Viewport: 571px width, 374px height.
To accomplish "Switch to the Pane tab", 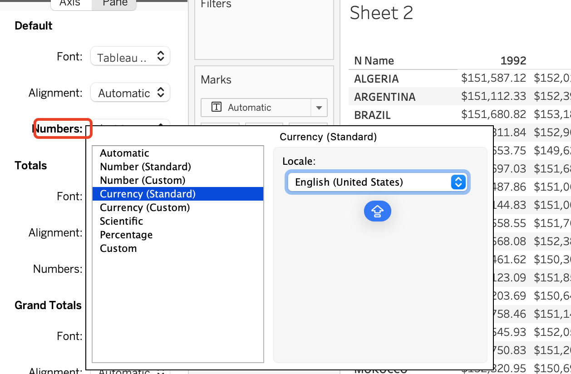I will pyautogui.click(x=115, y=4).
